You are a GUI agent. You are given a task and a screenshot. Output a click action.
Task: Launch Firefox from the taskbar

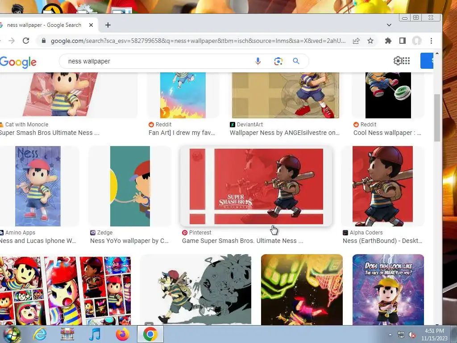point(123,335)
